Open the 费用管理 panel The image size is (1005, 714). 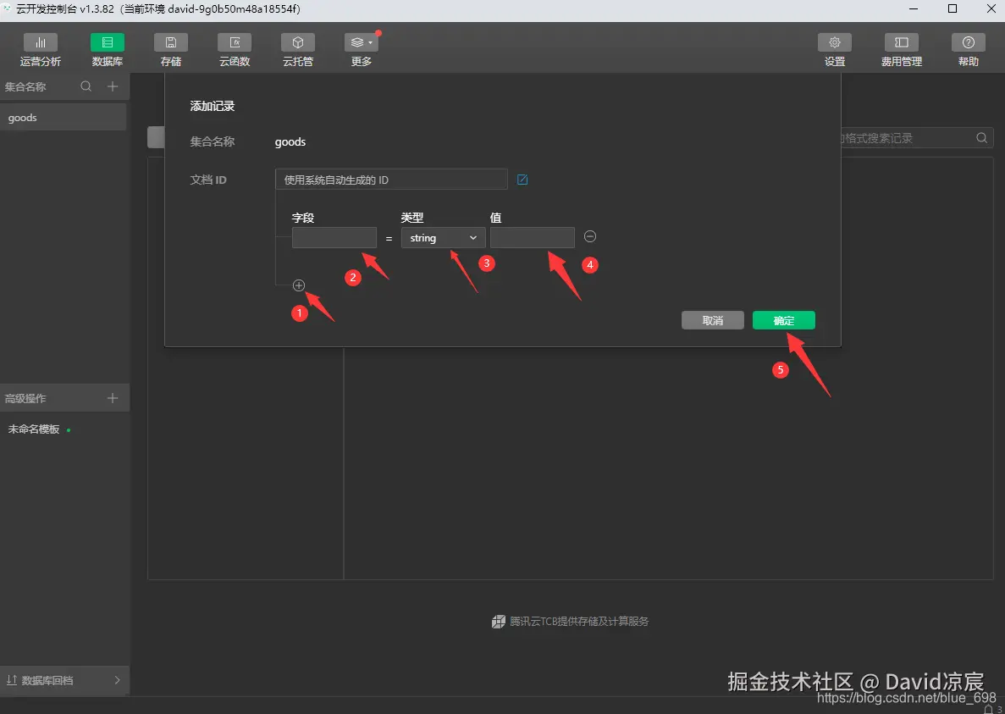point(901,48)
